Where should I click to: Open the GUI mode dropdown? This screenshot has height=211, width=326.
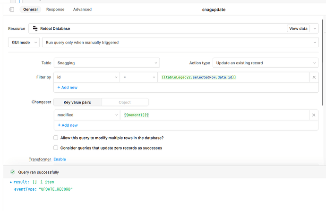(24, 43)
